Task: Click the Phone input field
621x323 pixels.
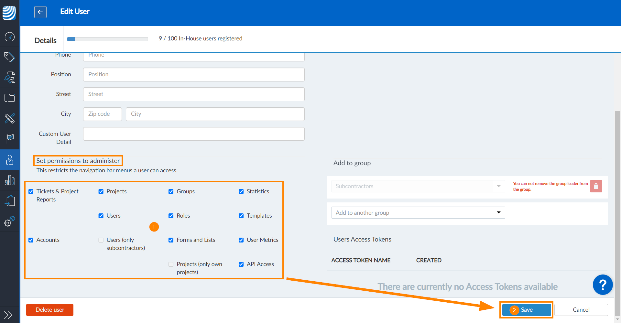Action: pos(194,57)
